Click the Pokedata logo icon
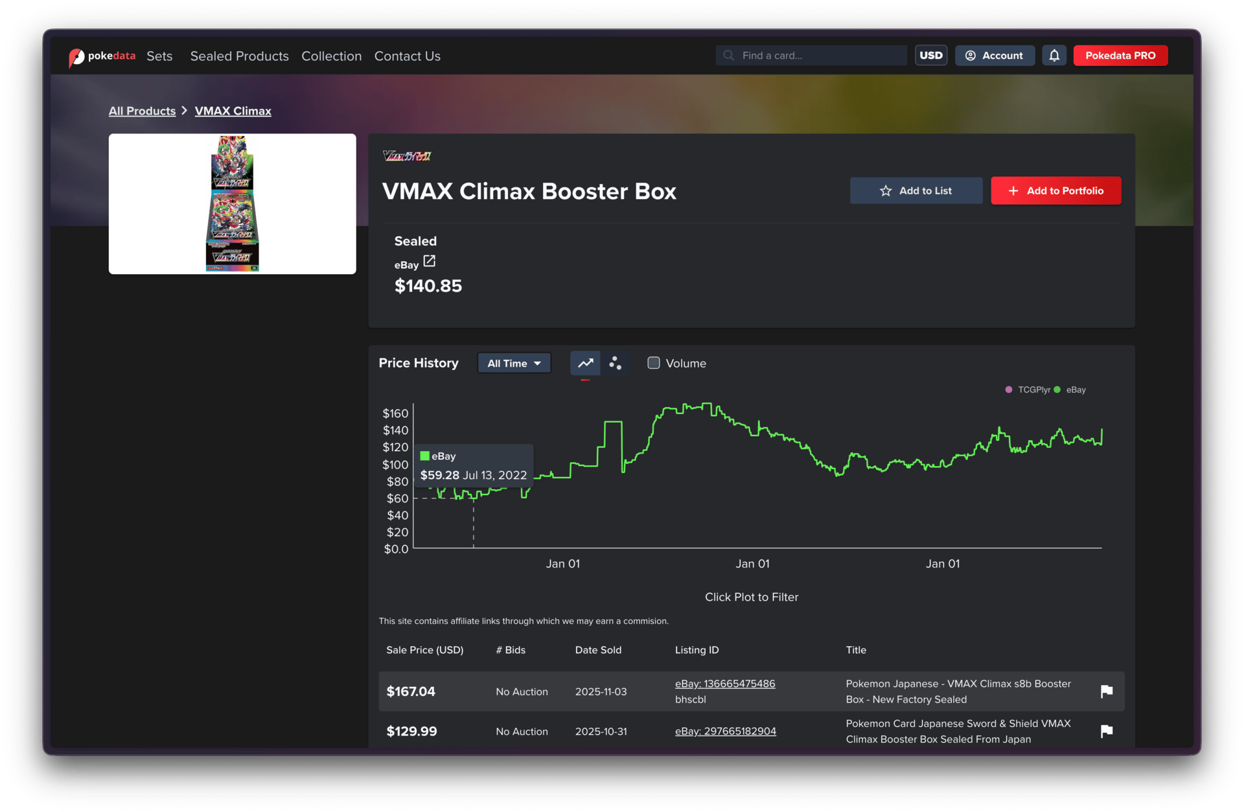1244x812 pixels. 76,57
